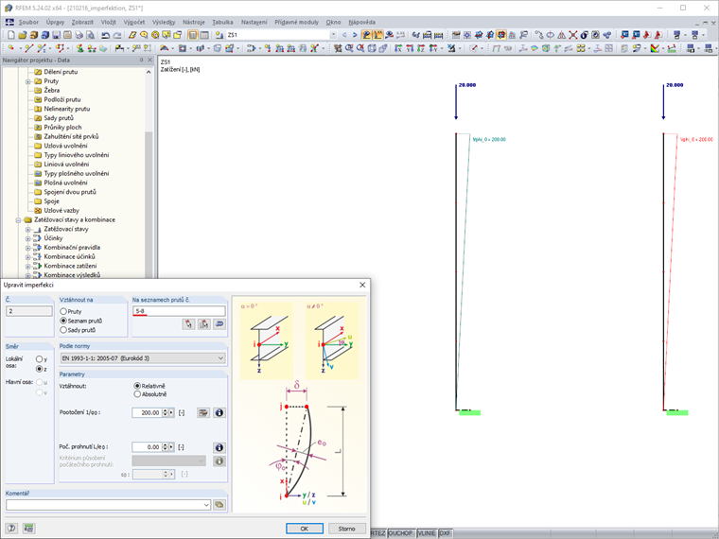Pick members graphically in the imperfection dialog
Screen dimensions: 719x539
188,324
